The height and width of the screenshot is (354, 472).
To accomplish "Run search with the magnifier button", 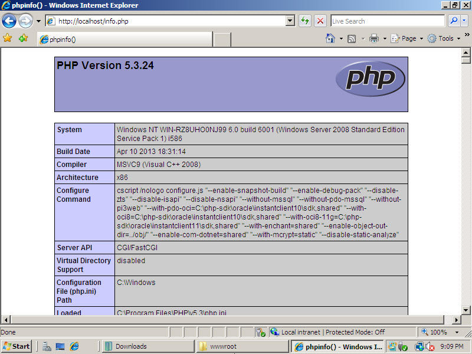I will pyautogui.click(x=454, y=21).
